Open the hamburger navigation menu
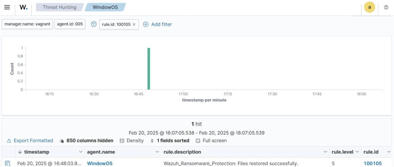The height and width of the screenshot is (167, 394). 7,7
